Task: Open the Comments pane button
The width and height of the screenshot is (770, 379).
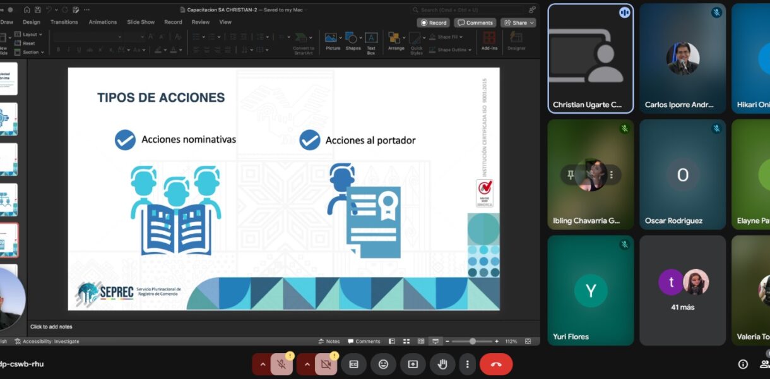Action: point(475,23)
